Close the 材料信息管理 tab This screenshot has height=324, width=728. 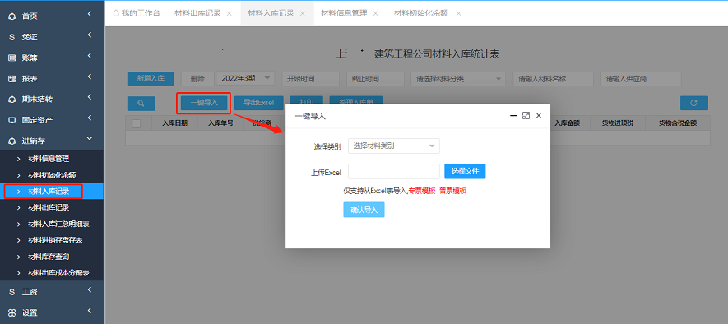tap(375, 13)
